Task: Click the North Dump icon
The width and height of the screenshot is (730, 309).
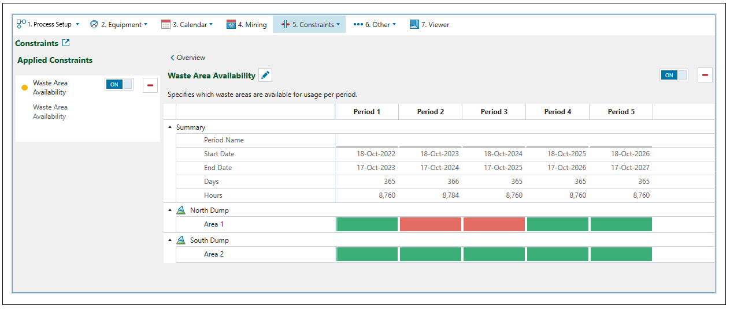Action: tap(181, 210)
